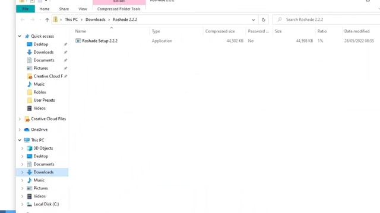Click the OneDrive cloud icon
Screen dimensions: 380x213
[27, 130]
